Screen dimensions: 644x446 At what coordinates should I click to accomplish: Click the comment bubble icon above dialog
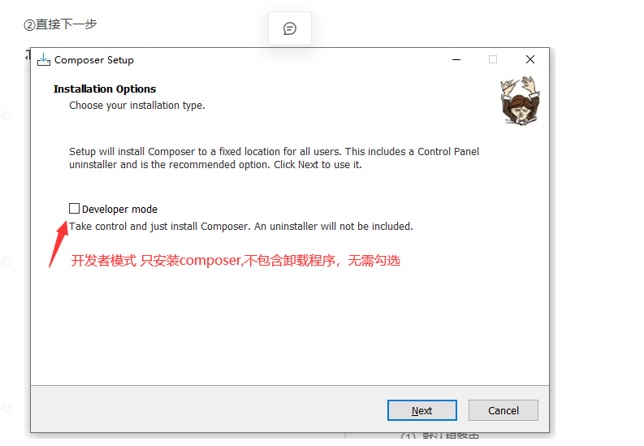pos(290,28)
